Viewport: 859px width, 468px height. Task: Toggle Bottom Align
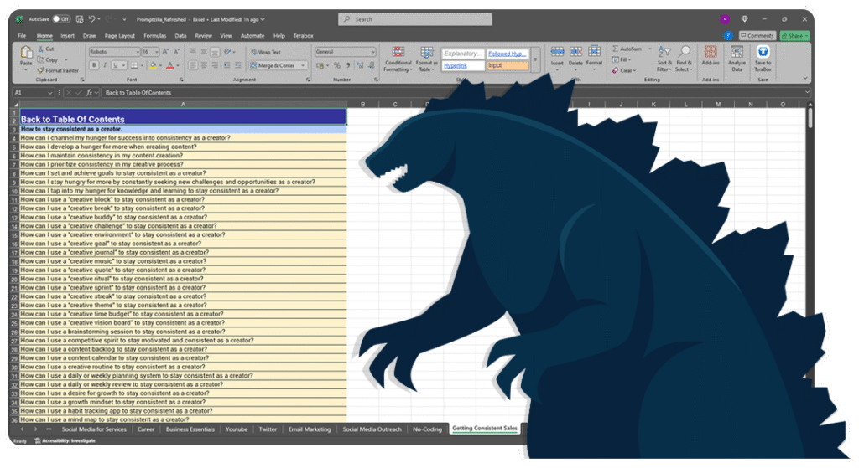click(215, 52)
